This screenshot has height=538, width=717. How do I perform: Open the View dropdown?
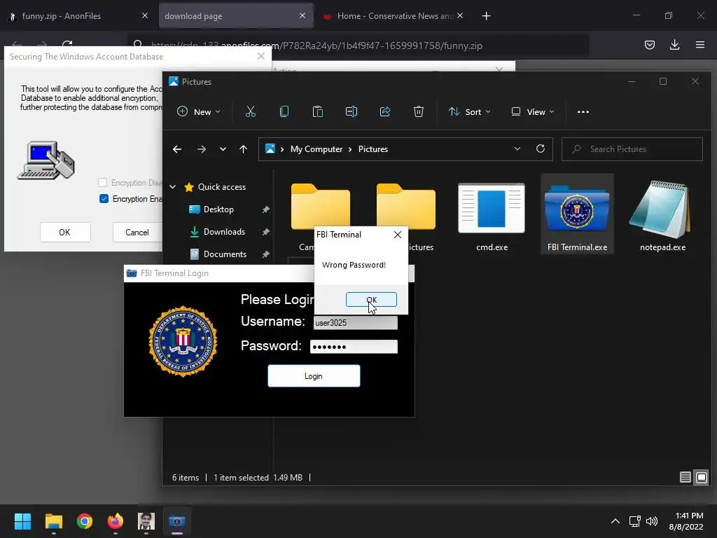pos(532,111)
